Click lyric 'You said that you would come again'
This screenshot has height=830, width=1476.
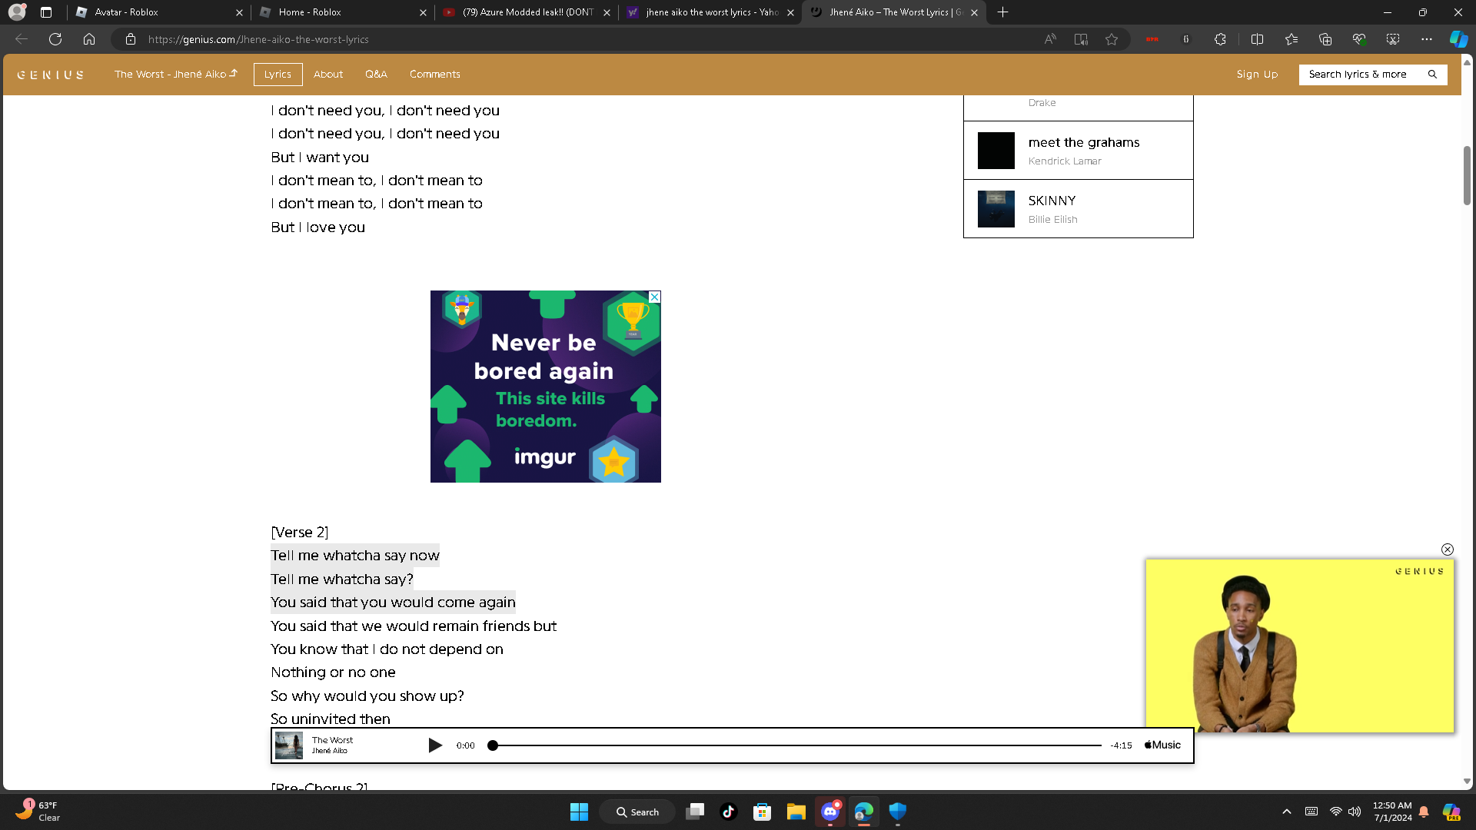pyautogui.click(x=393, y=603)
